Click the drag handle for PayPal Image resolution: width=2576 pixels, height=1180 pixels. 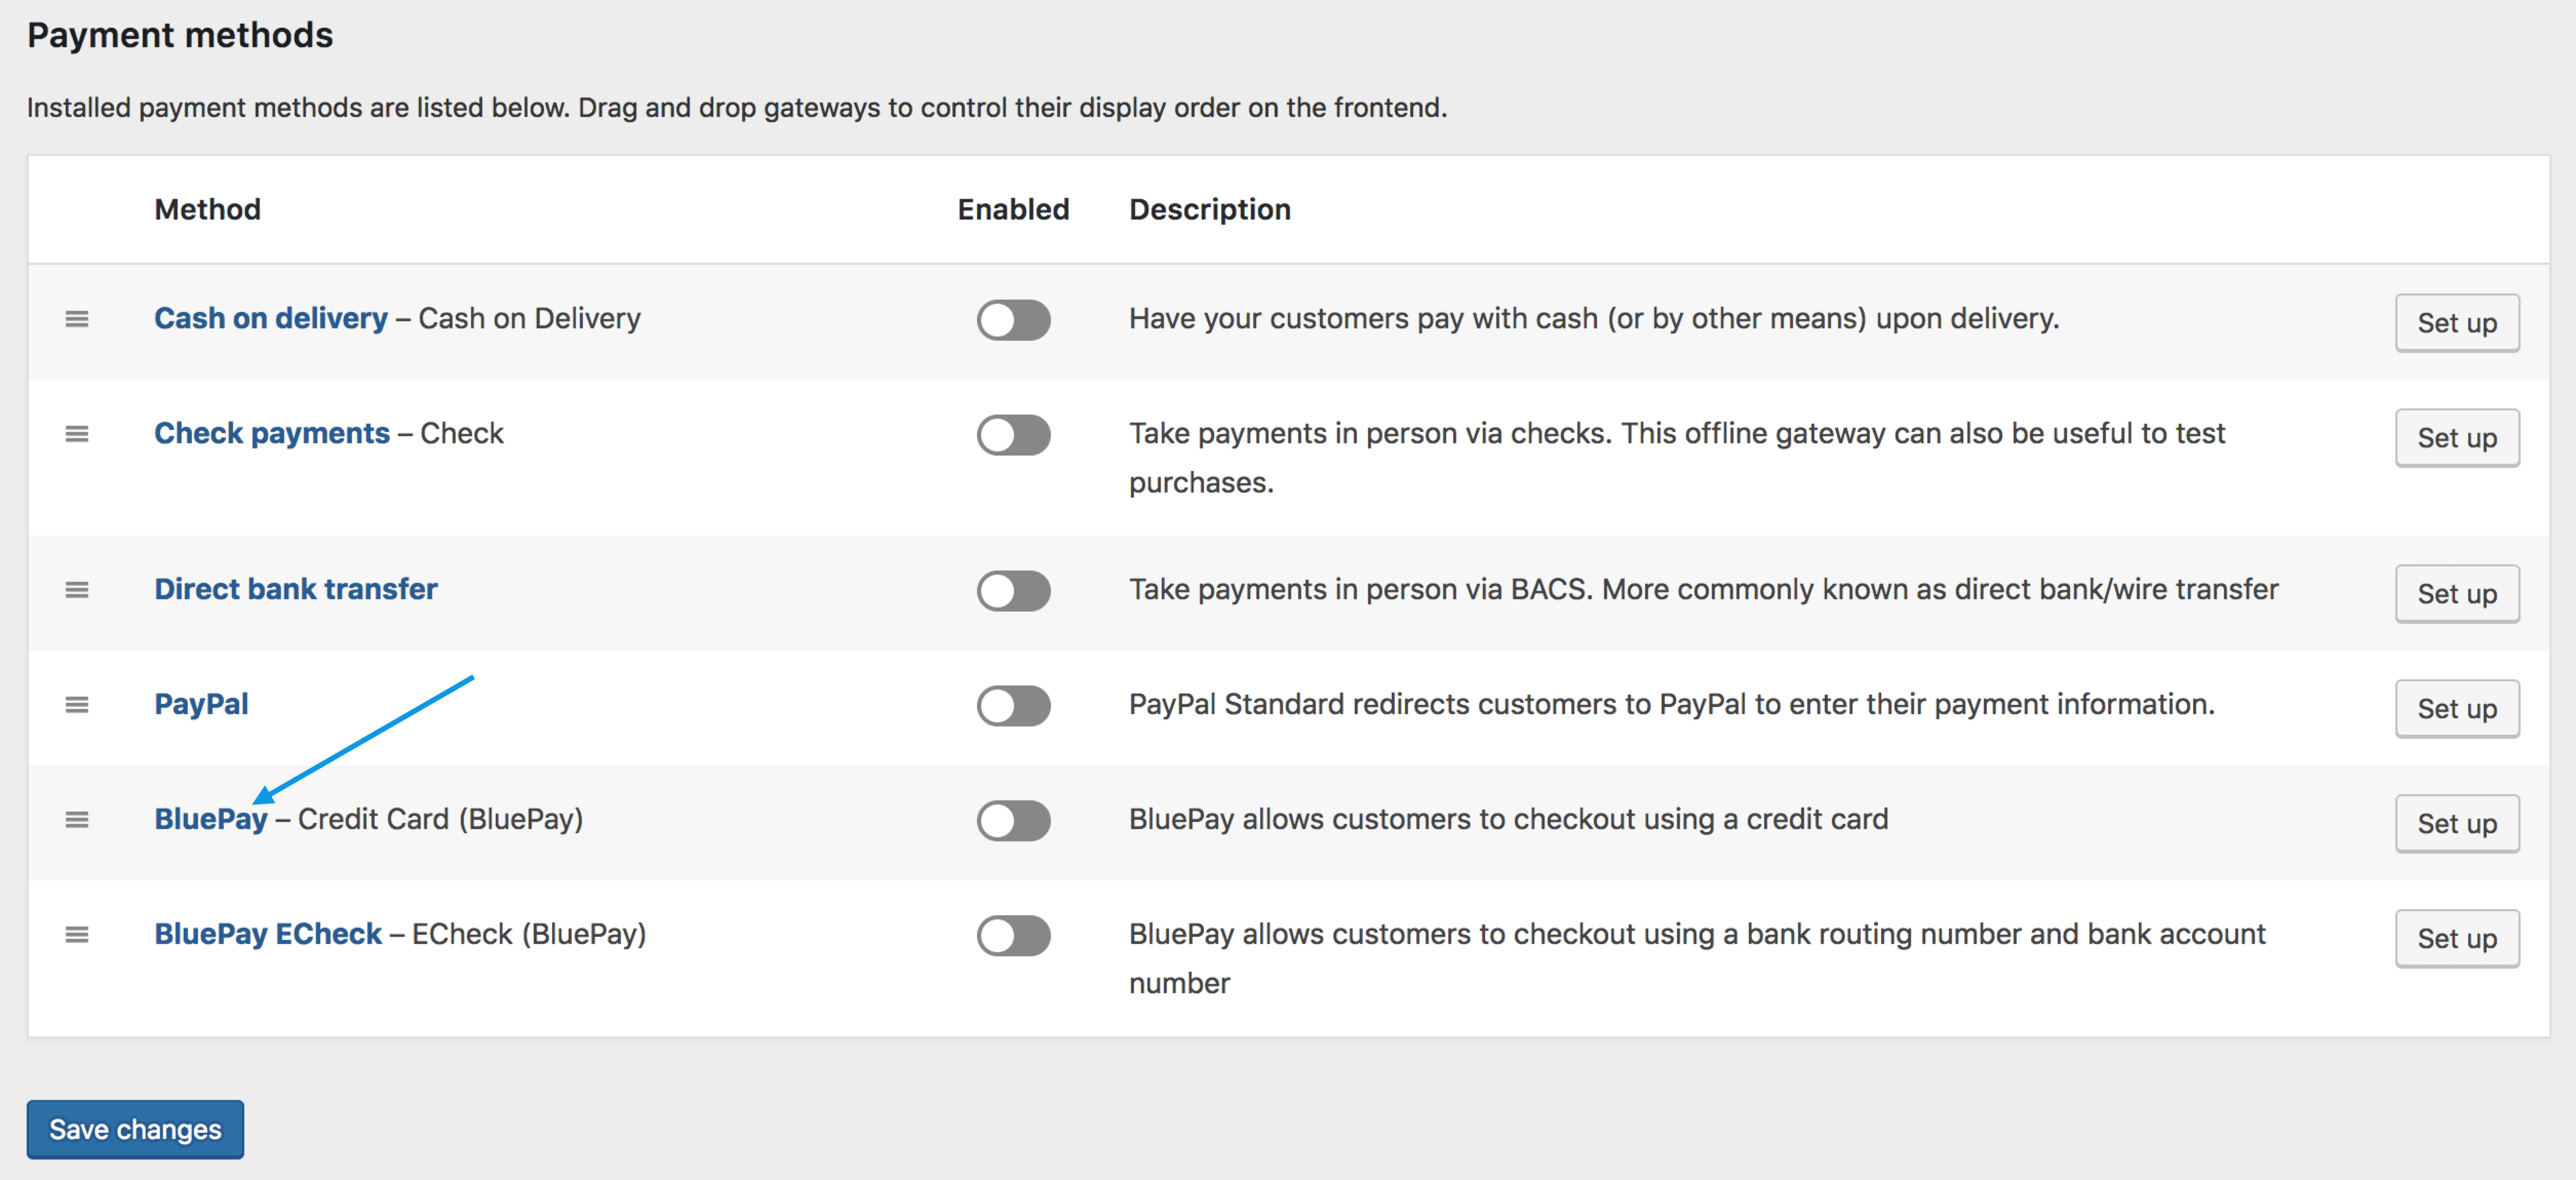[77, 705]
